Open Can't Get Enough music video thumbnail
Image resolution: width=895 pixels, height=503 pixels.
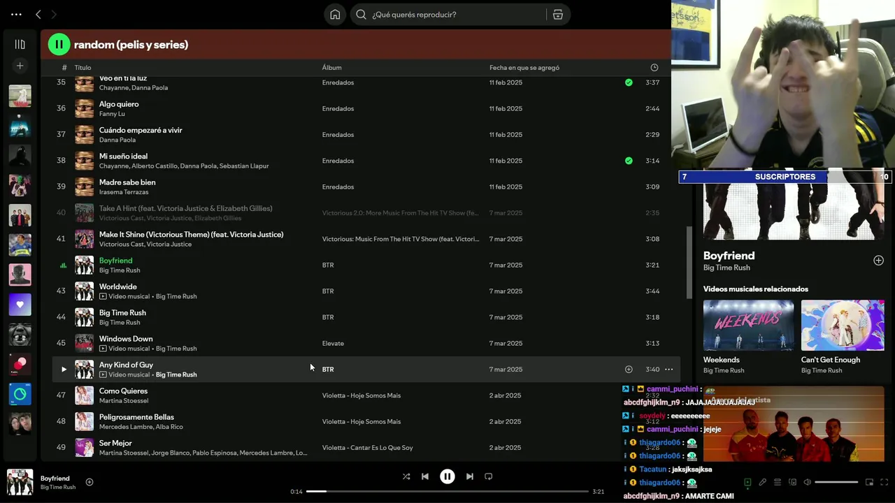(x=843, y=325)
